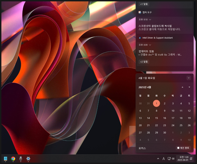Select highlighted today date 1

click(156, 104)
